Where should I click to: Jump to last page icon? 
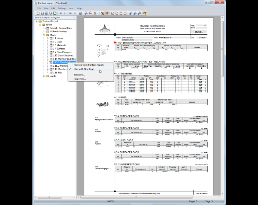tap(75, 13)
